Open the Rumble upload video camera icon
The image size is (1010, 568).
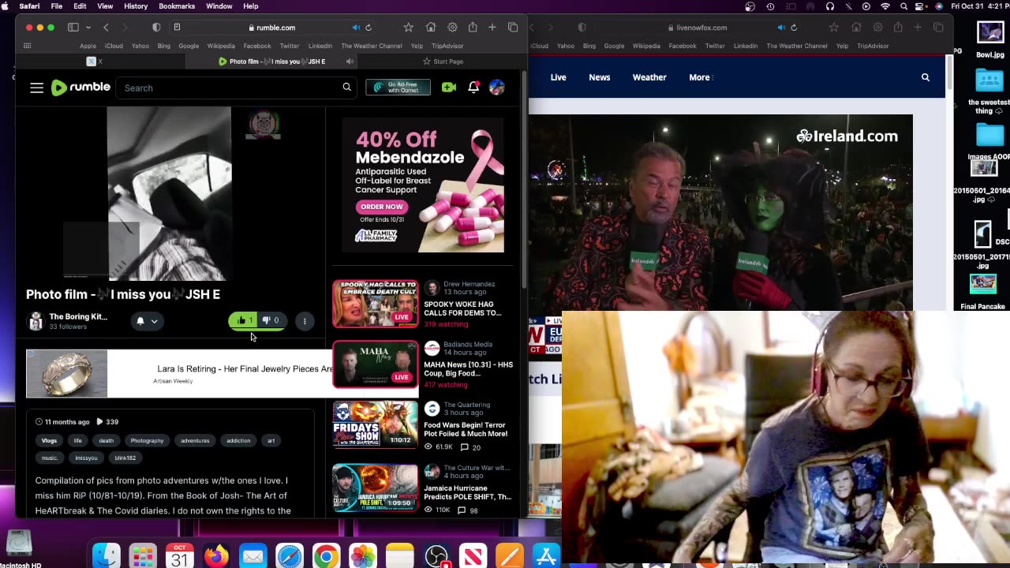click(449, 88)
